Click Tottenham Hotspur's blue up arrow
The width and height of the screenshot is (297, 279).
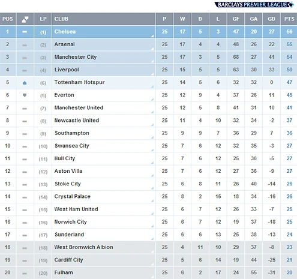25,83
